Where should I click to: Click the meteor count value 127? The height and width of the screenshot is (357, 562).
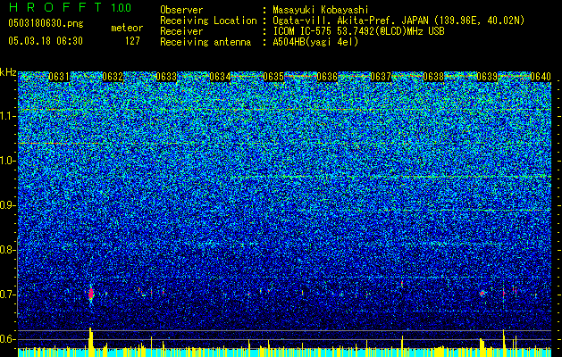point(132,41)
